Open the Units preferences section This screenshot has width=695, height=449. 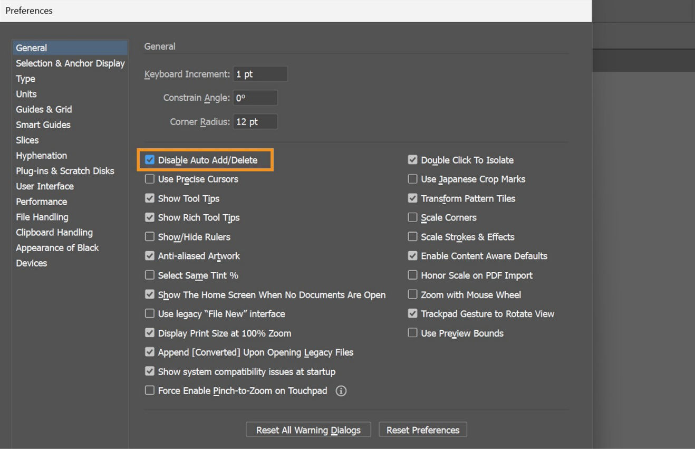click(x=26, y=94)
